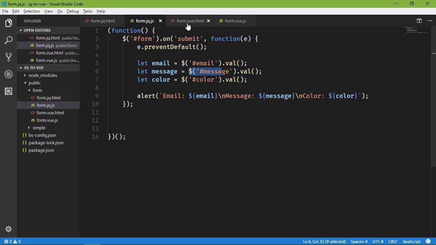Open form.vue.html in the form folder

48,113
